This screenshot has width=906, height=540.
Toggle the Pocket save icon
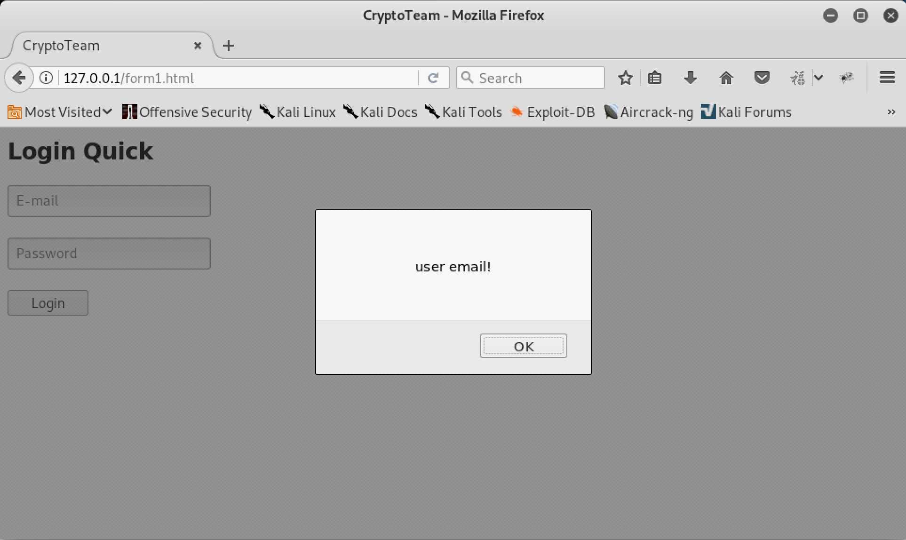pyautogui.click(x=762, y=78)
